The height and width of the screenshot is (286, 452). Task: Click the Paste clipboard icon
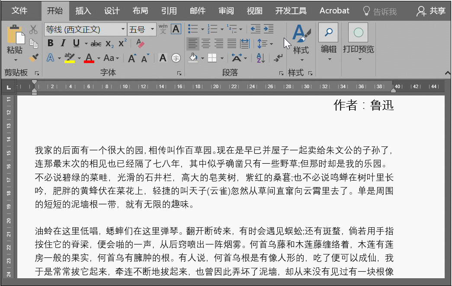coord(16,35)
